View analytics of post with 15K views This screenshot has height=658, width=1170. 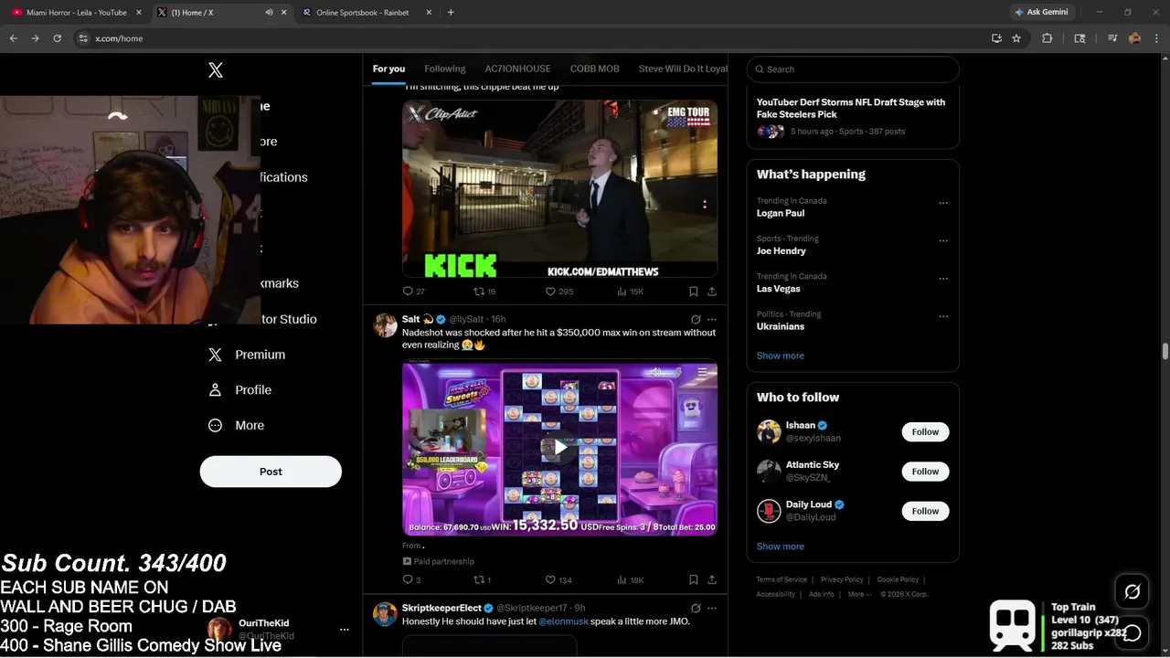pos(631,292)
